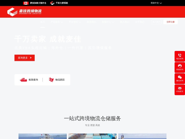Click the Canadian flag icon
The height and width of the screenshot is (139, 185).
[26, 3]
